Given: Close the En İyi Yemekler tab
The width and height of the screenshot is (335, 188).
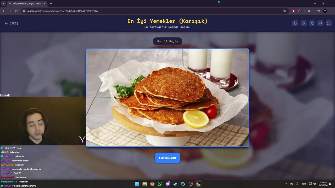Looking at the screenshot, I should tap(44, 4).
